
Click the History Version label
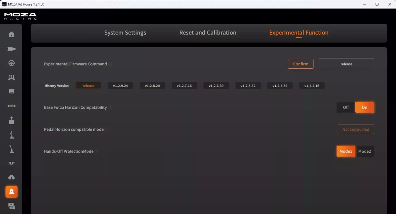[57, 86]
